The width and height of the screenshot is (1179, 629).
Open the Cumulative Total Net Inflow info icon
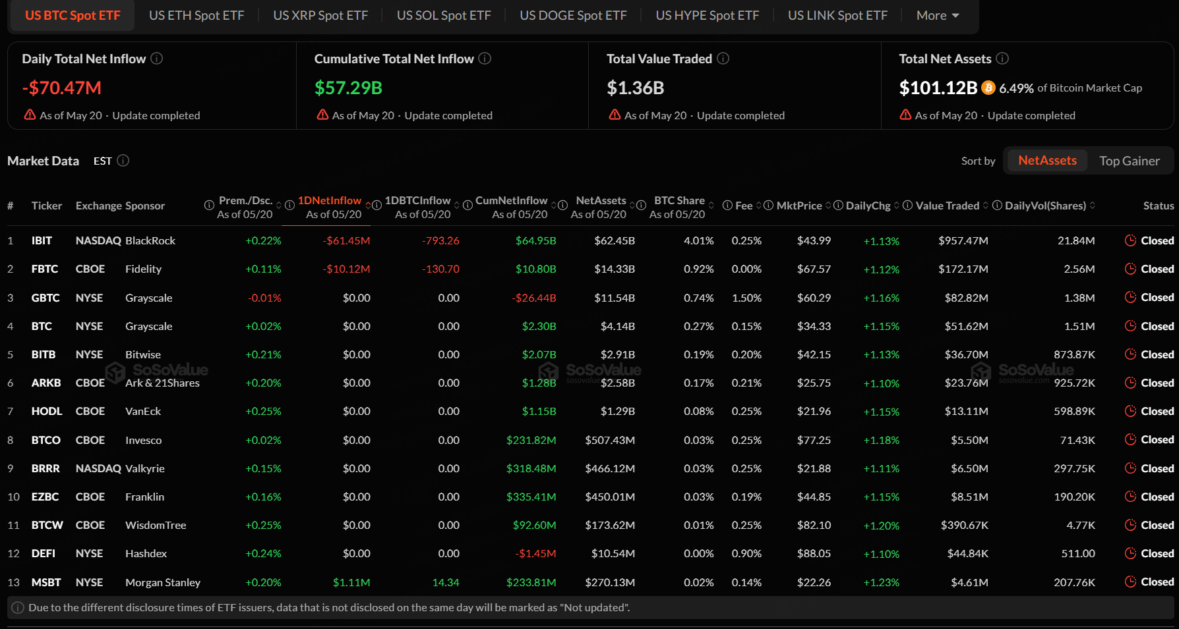coord(485,59)
